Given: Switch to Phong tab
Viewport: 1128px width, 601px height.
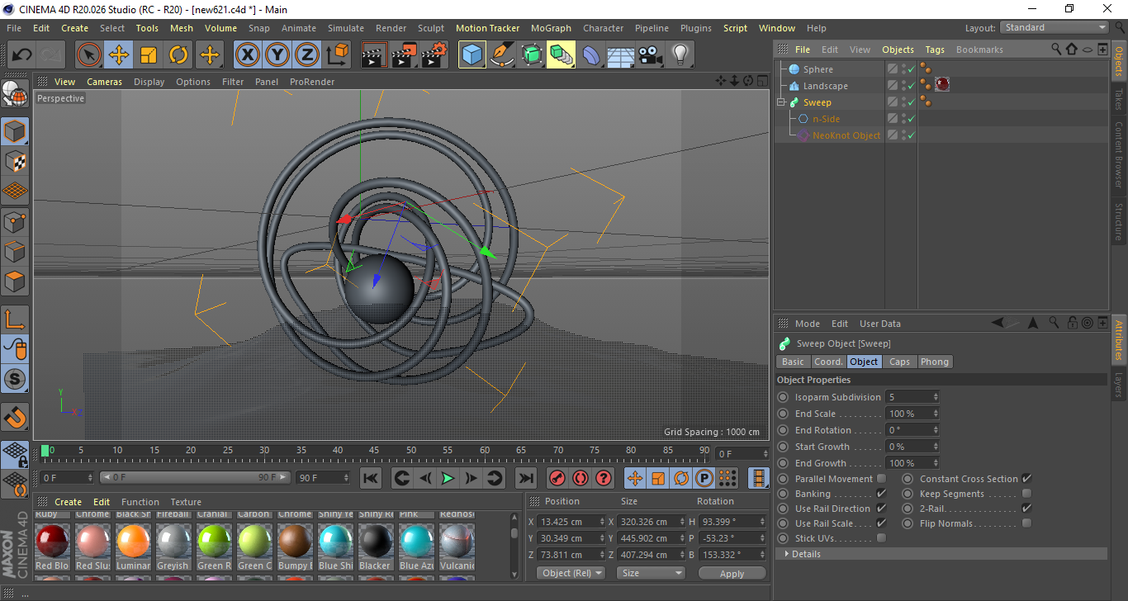Looking at the screenshot, I should point(934,362).
